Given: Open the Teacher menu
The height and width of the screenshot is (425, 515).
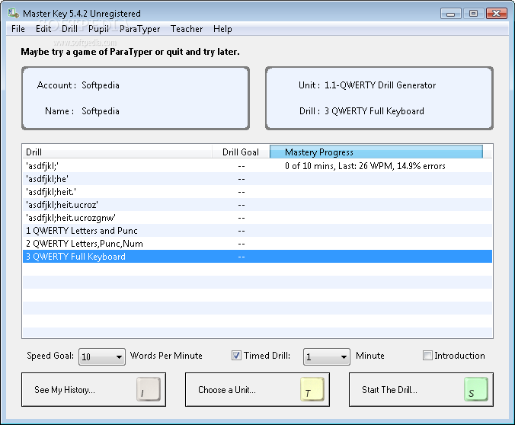Looking at the screenshot, I should click(187, 29).
